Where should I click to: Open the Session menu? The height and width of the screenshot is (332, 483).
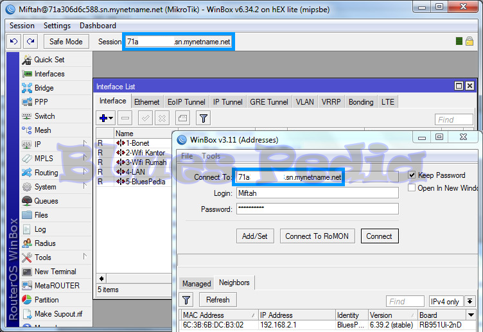tap(22, 26)
